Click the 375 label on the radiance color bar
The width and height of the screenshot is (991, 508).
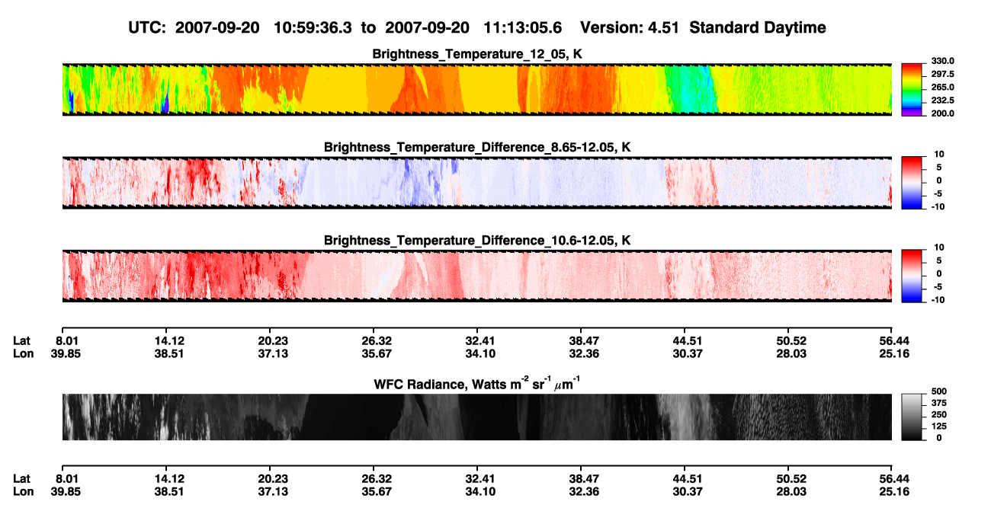[938, 404]
